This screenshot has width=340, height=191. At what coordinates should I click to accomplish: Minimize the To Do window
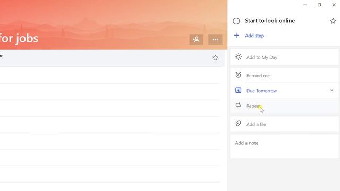point(305,5)
